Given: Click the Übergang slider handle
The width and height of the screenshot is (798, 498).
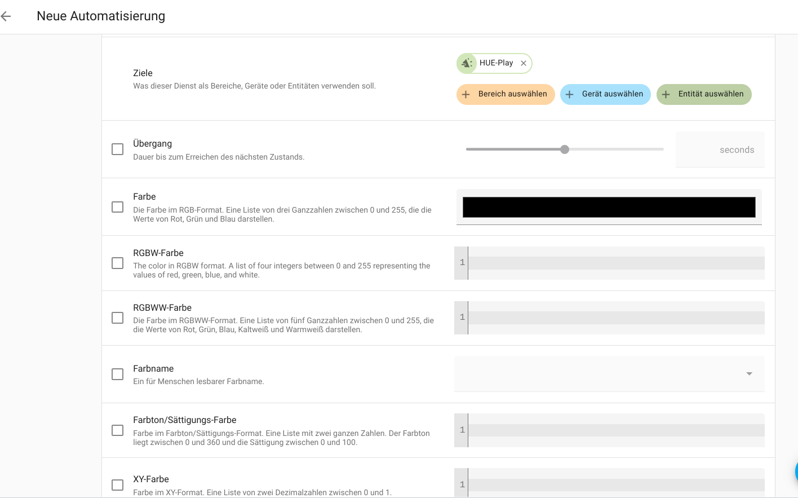Looking at the screenshot, I should coord(565,149).
